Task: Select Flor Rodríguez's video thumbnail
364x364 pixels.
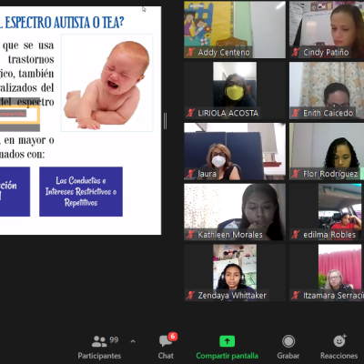Action: click(327, 151)
